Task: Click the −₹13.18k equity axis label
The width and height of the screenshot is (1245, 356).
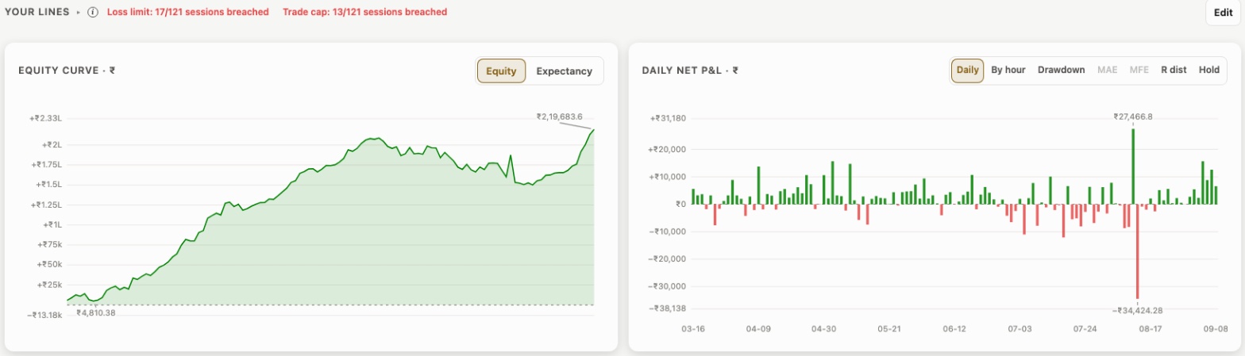Action: pyautogui.click(x=43, y=315)
